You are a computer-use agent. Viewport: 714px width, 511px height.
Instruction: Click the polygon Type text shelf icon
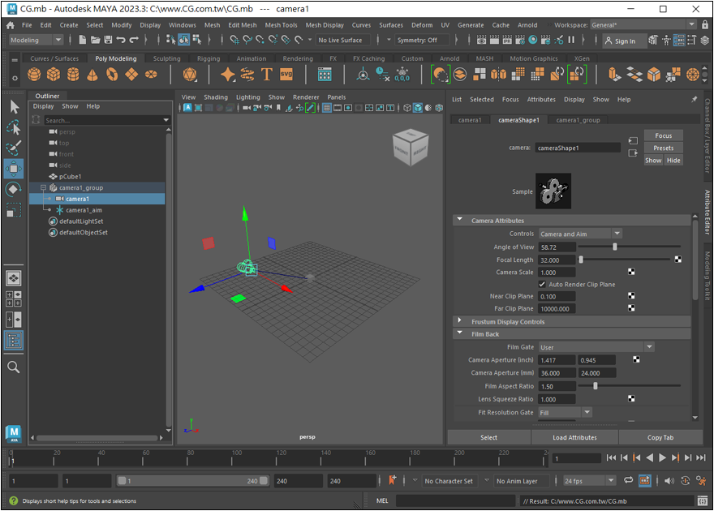pyautogui.click(x=267, y=74)
